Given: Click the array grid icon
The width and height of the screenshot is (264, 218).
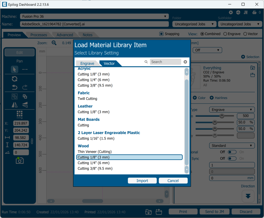Looking at the screenshot, I should (x=20, y=114).
